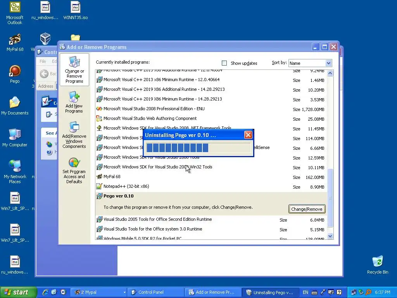Click program list scroll up arrow
Viewport: 397px width, 298px height.
pos(330,73)
